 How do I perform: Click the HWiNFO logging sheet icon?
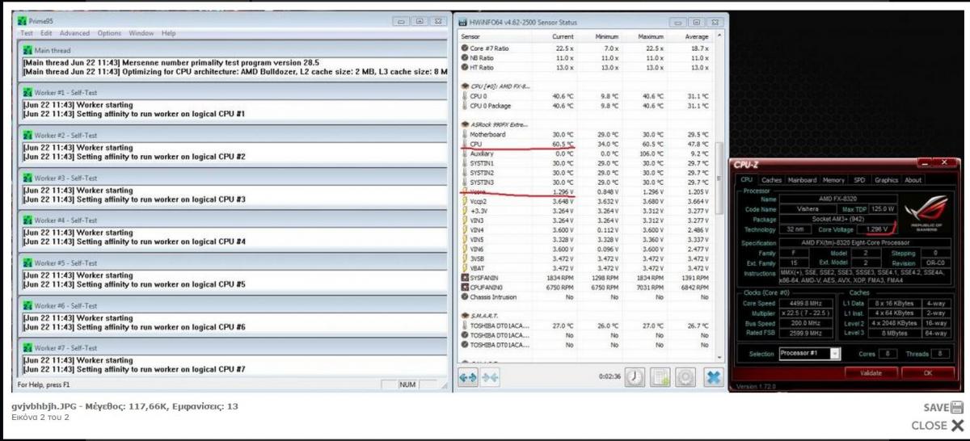[x=660, y=377]
